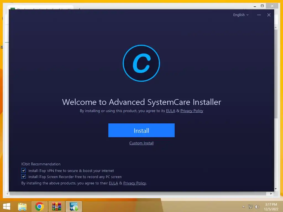Minimize the installer window
Screen dimensions: 283x212
click(x=259, y=15)
